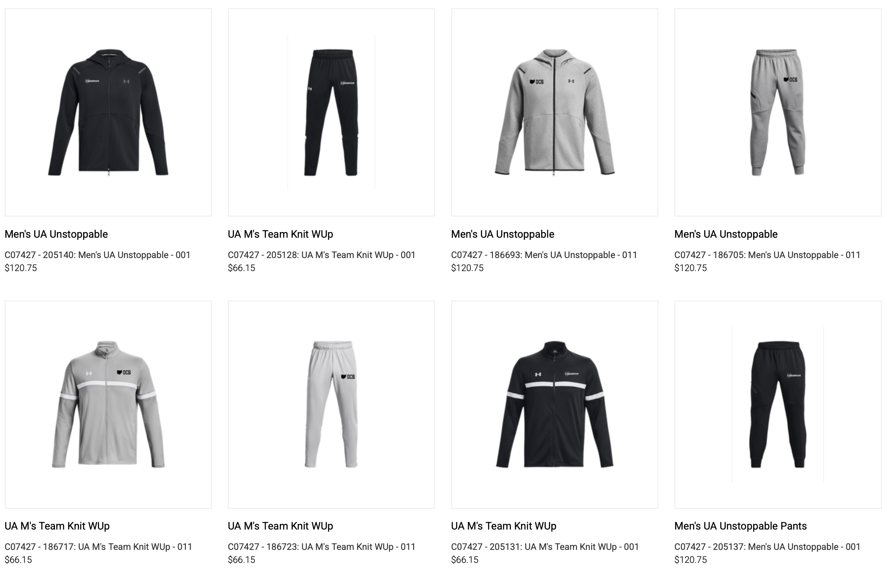Click the $120.75 price under item 186693
The image size is (887, 588).
(467, 268)
